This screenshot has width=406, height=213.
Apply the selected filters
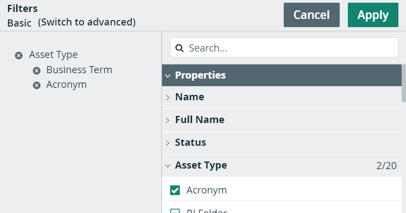tap(373, 15)
